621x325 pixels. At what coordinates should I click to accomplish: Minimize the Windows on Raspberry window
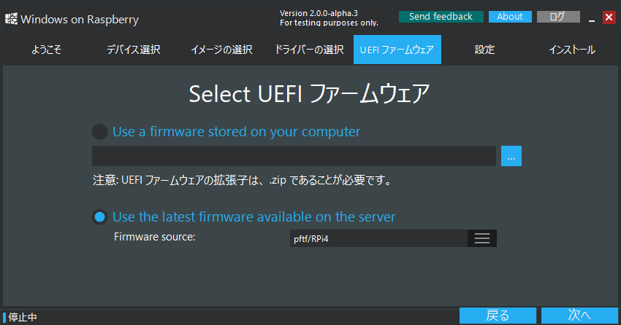point(592,17)
